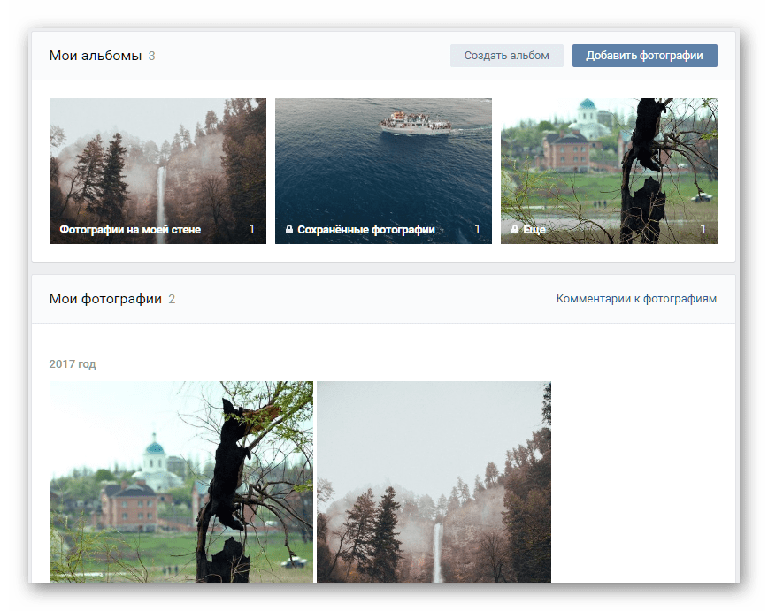
Task: Open the church and burnt tree photo in 'Мои фотографии'
Action: point(181,482)
